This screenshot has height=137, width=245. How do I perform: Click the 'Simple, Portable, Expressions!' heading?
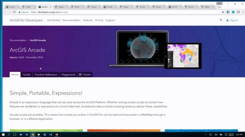point(46,93)
